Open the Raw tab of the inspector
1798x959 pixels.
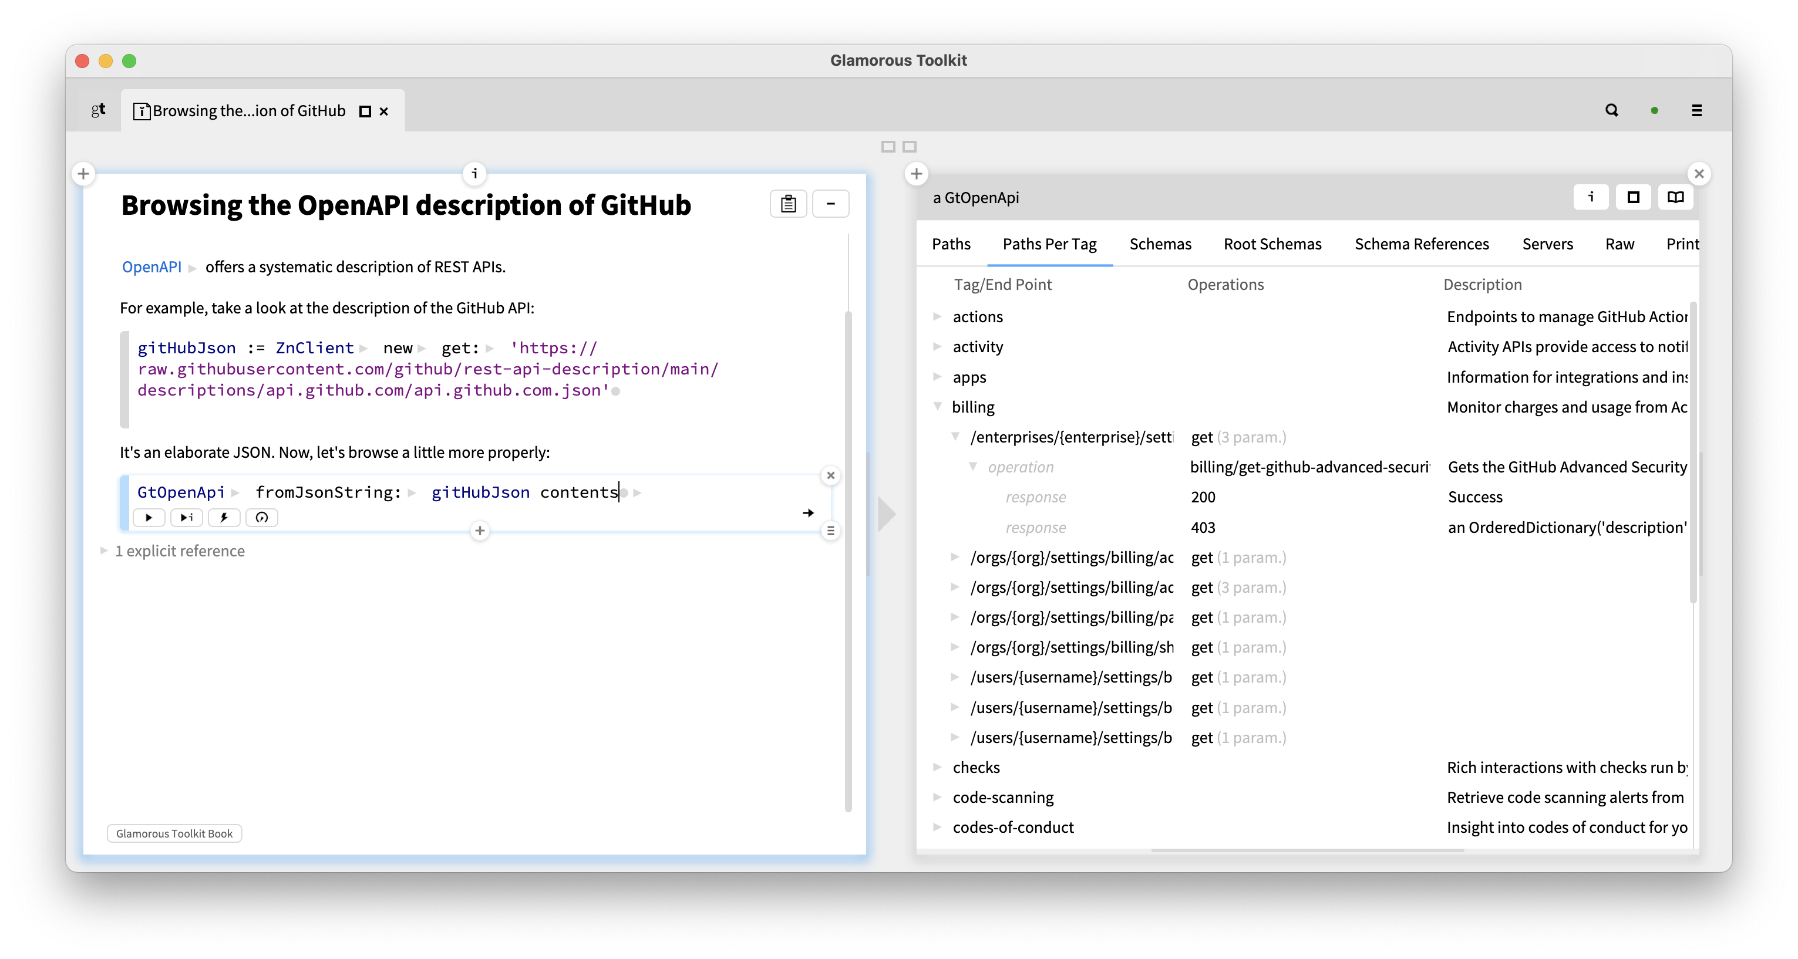click(x=1620, y=244)
